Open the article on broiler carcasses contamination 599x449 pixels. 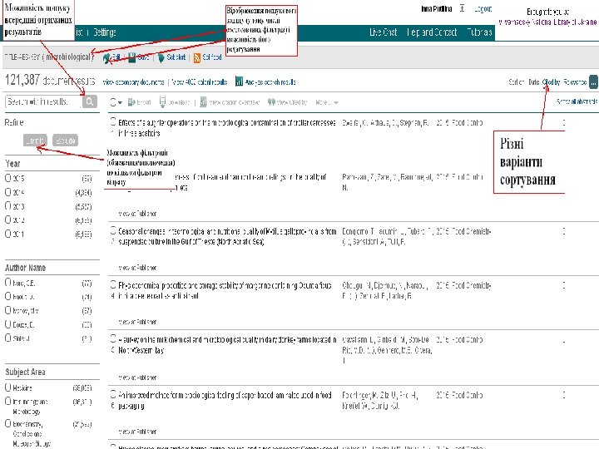point(227,128)
